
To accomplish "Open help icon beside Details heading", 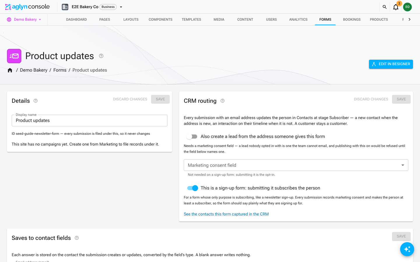I will point(36,101).
